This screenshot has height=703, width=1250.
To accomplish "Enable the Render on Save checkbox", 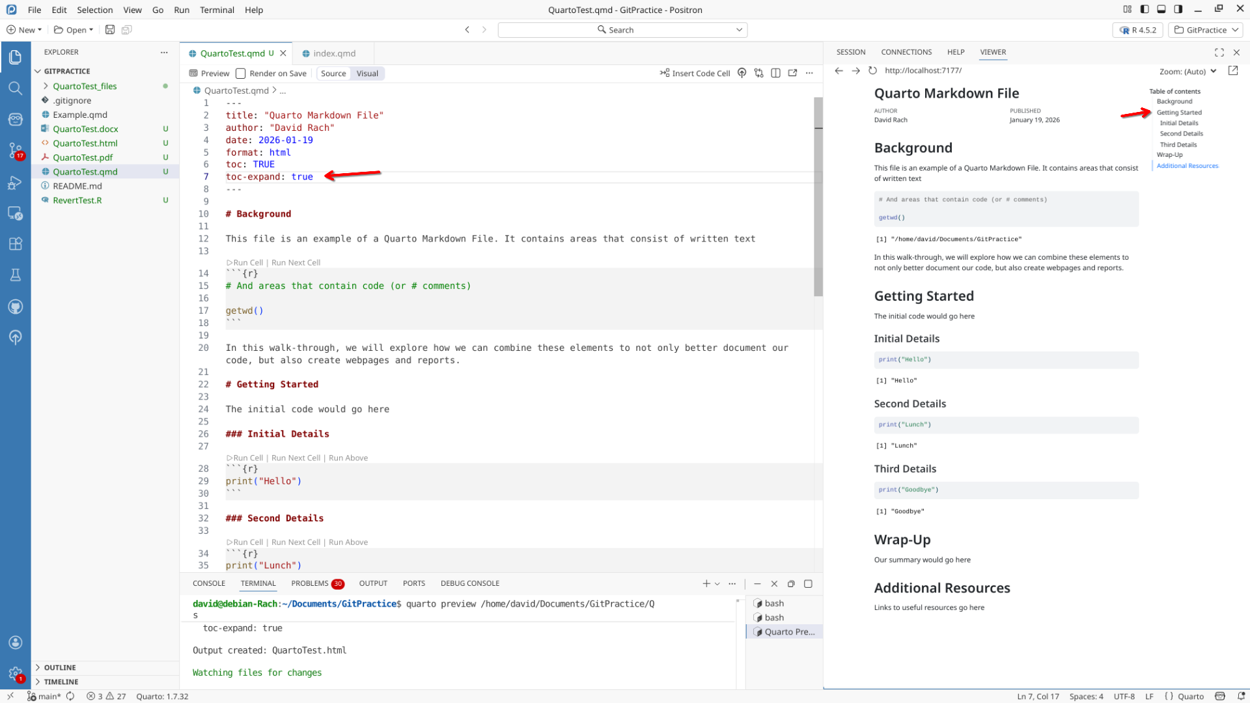I will (x=241, y=74).
